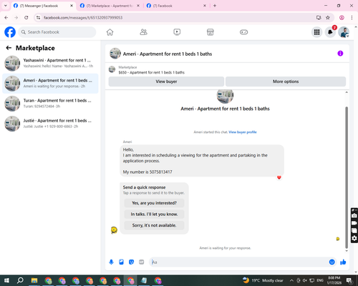Click the address bar URL
This screenshot has height=286, width=358.
coord(83,18)
